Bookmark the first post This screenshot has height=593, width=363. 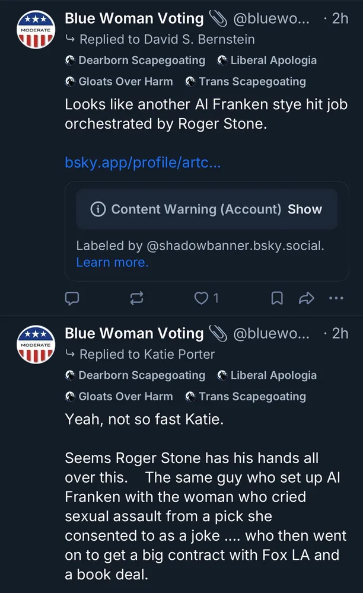pyautogui.click(x=276, y=298)
